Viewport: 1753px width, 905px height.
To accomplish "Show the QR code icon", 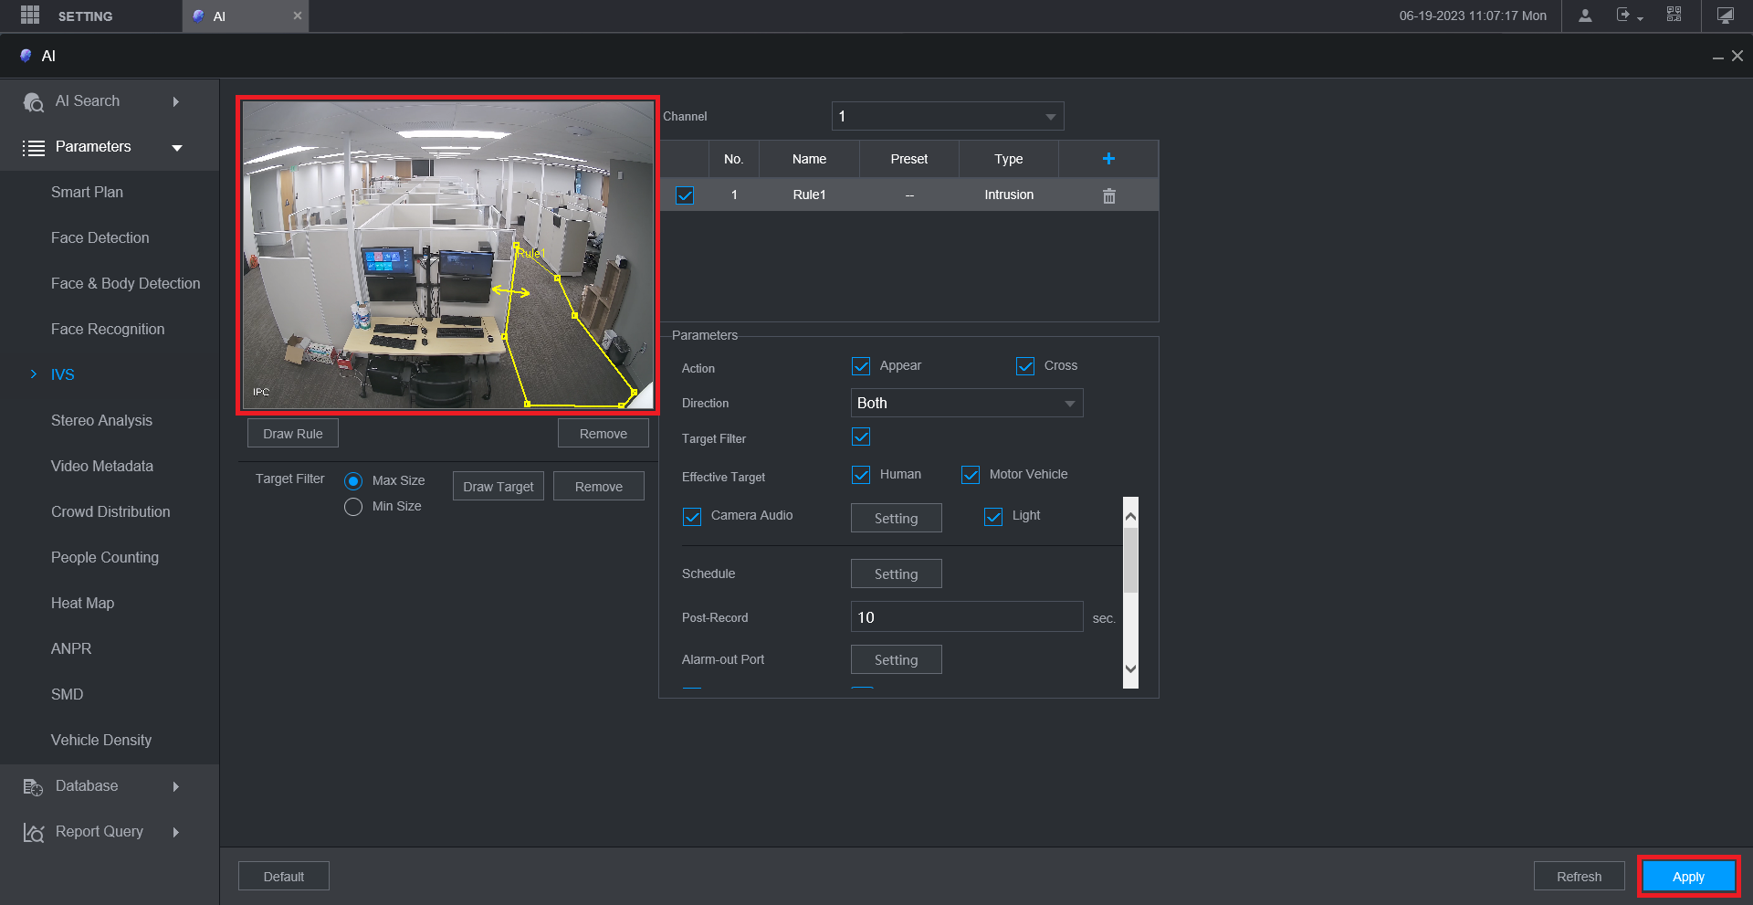I will (1674, 16).
